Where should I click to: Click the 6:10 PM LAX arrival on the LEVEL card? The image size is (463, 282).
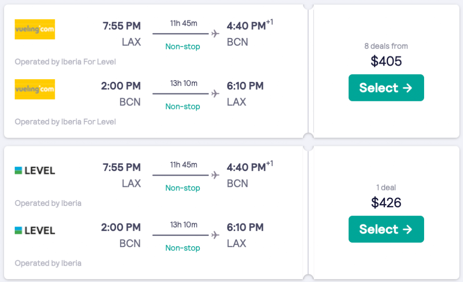click(245, 227)
